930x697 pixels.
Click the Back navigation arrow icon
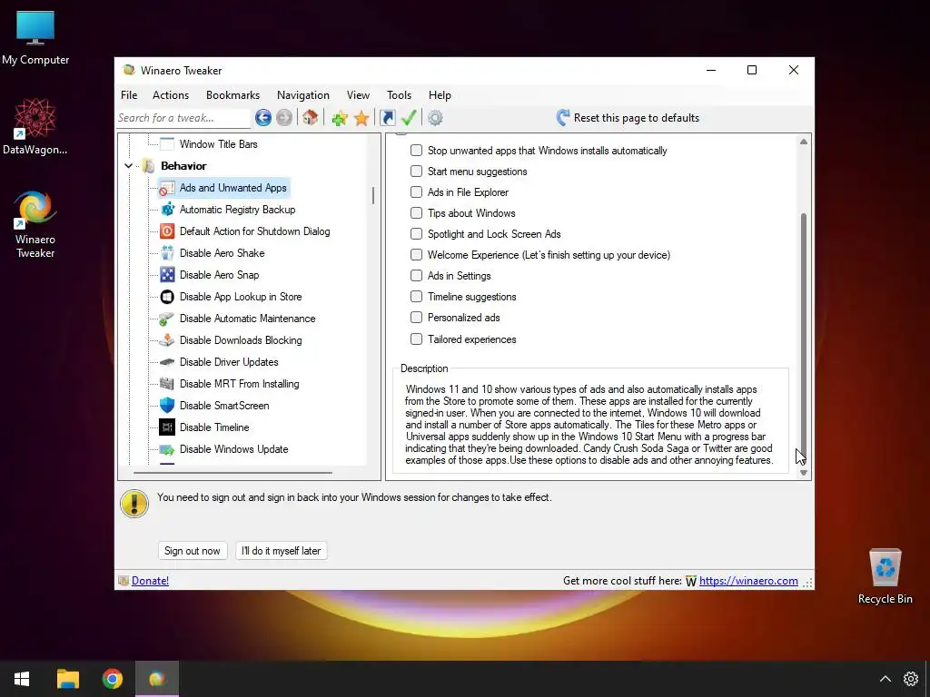[x=263, y=118]
